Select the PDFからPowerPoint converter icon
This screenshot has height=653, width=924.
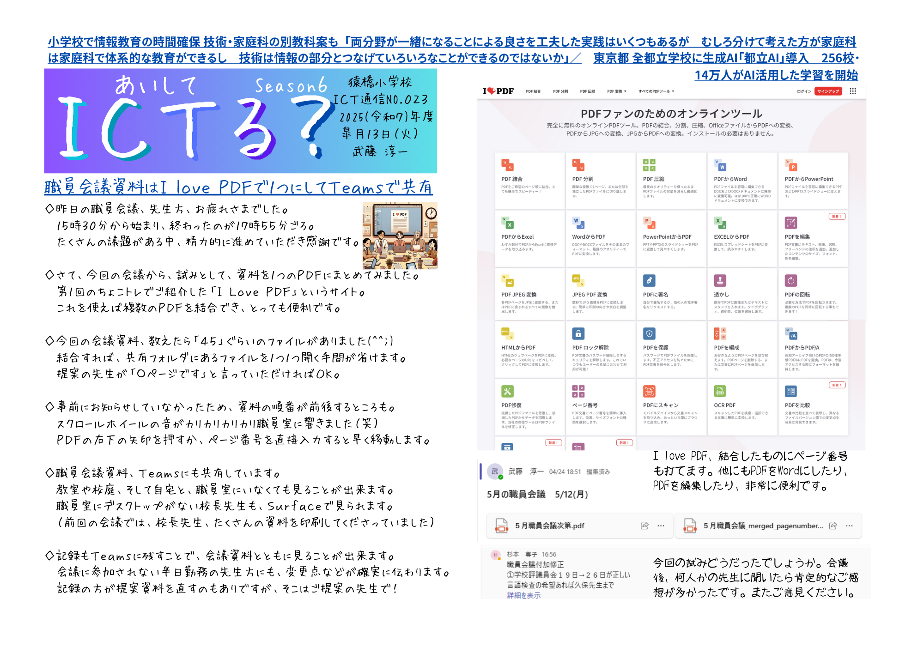[x=791, y=165]
